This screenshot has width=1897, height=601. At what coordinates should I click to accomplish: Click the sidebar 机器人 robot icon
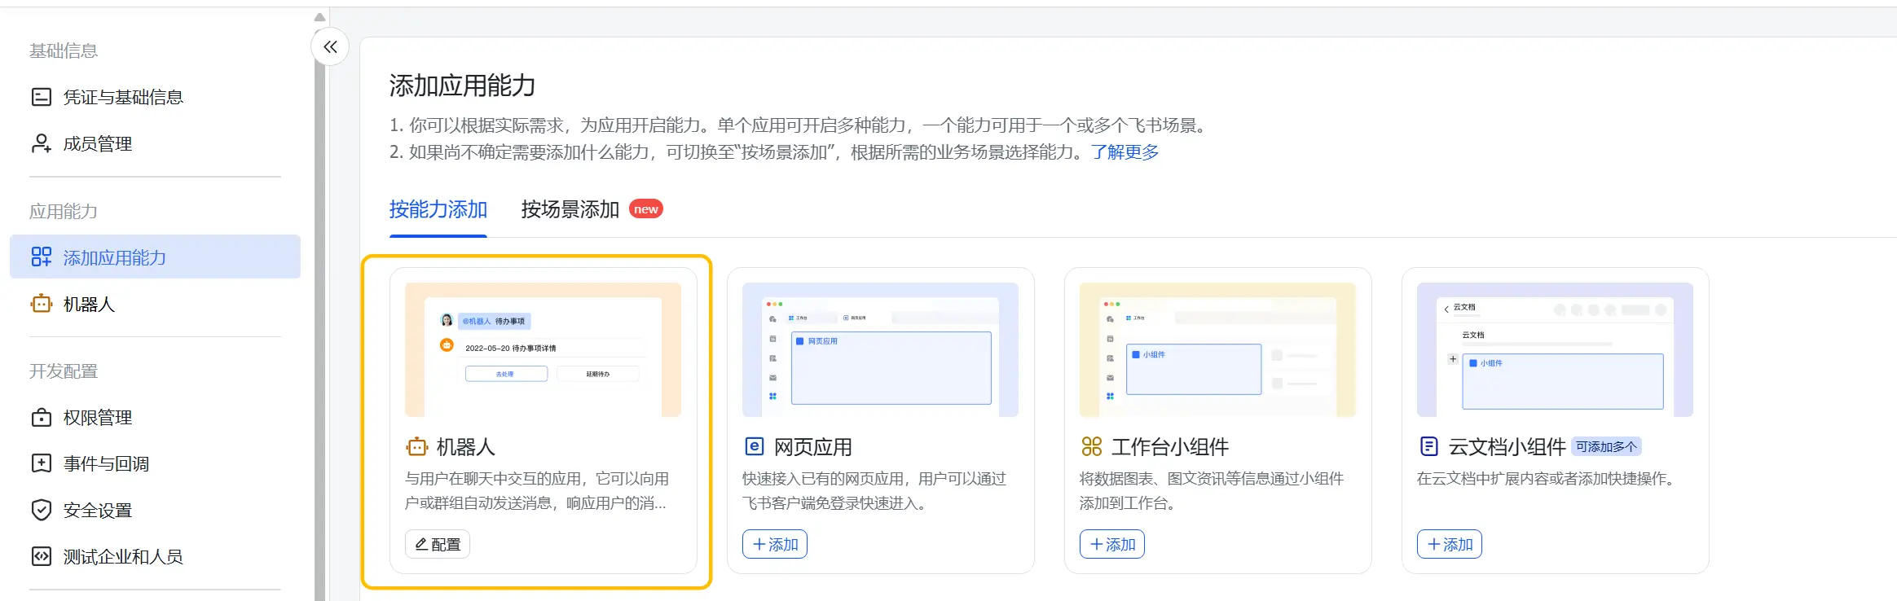[41, 304]
